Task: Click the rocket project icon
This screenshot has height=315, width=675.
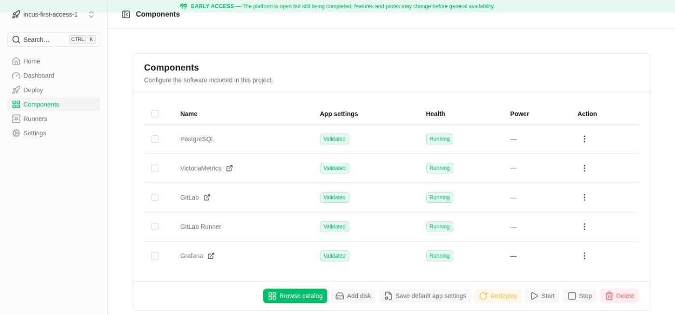Action: coord(16,14)
